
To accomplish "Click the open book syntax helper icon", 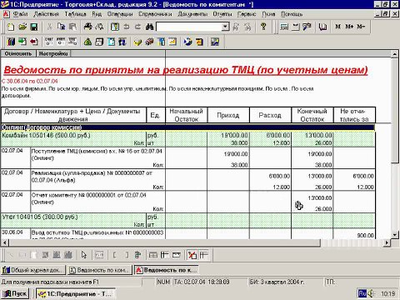I will 322,27.
